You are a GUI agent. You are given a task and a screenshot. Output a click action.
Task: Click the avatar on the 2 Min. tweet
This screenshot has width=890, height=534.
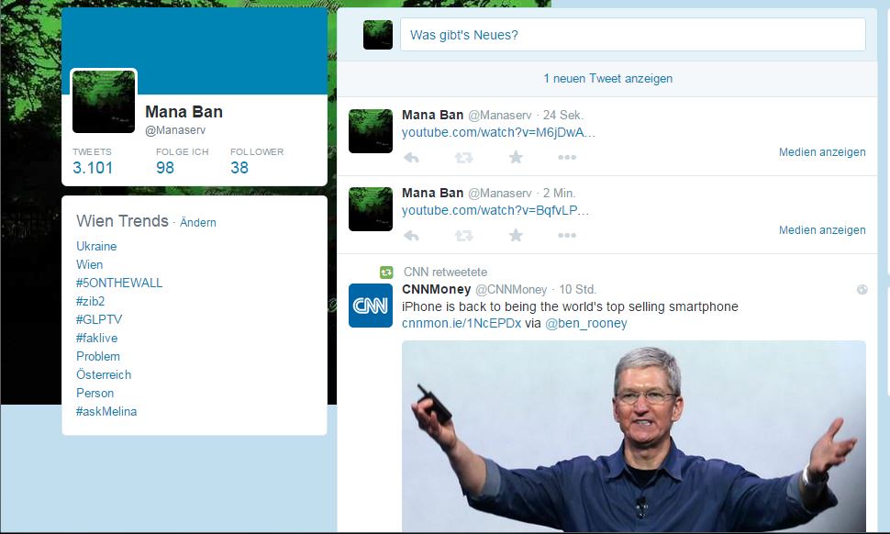[x=371, y=209]
